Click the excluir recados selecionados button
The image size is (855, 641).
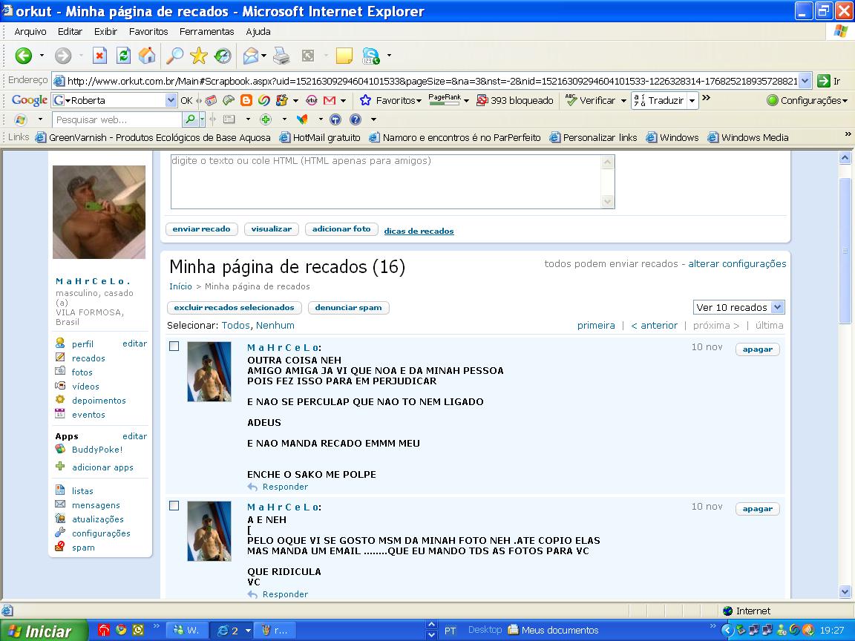click(x=234, y=307)
